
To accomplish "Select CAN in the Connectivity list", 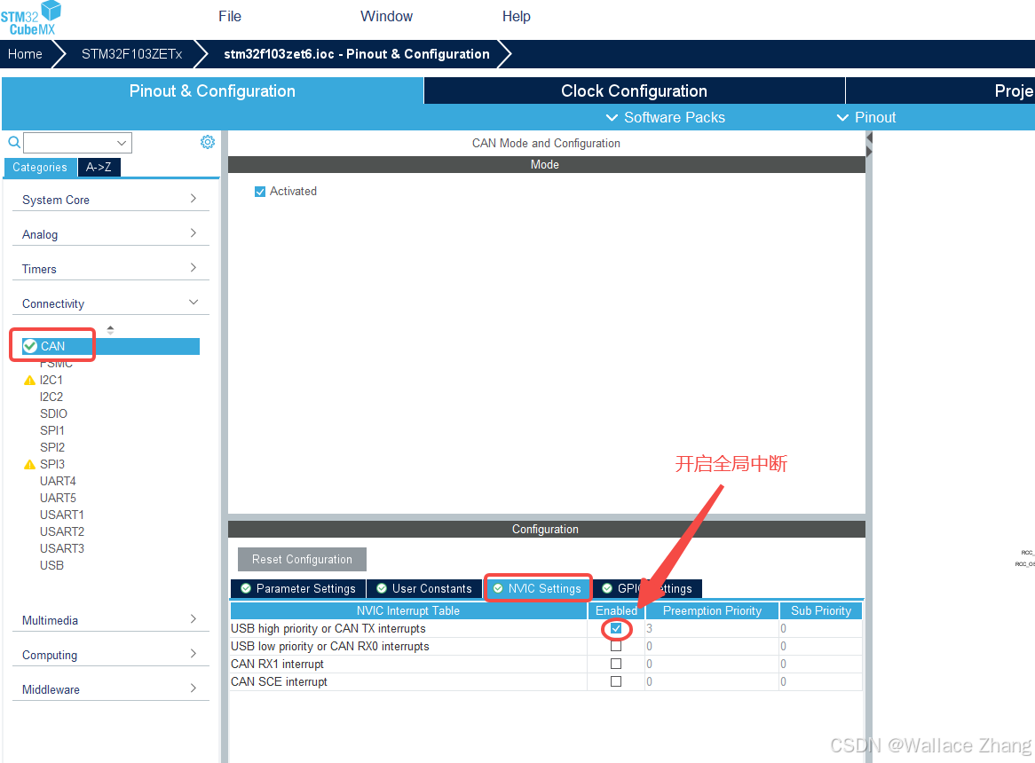I will click(x=110, y=346).
